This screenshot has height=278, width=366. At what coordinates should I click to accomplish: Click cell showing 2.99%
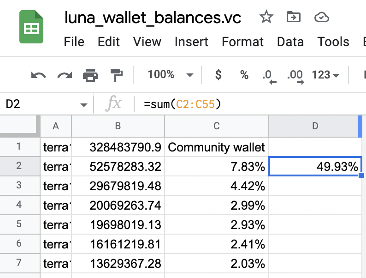pyautogui.click(x=217, y=205)
